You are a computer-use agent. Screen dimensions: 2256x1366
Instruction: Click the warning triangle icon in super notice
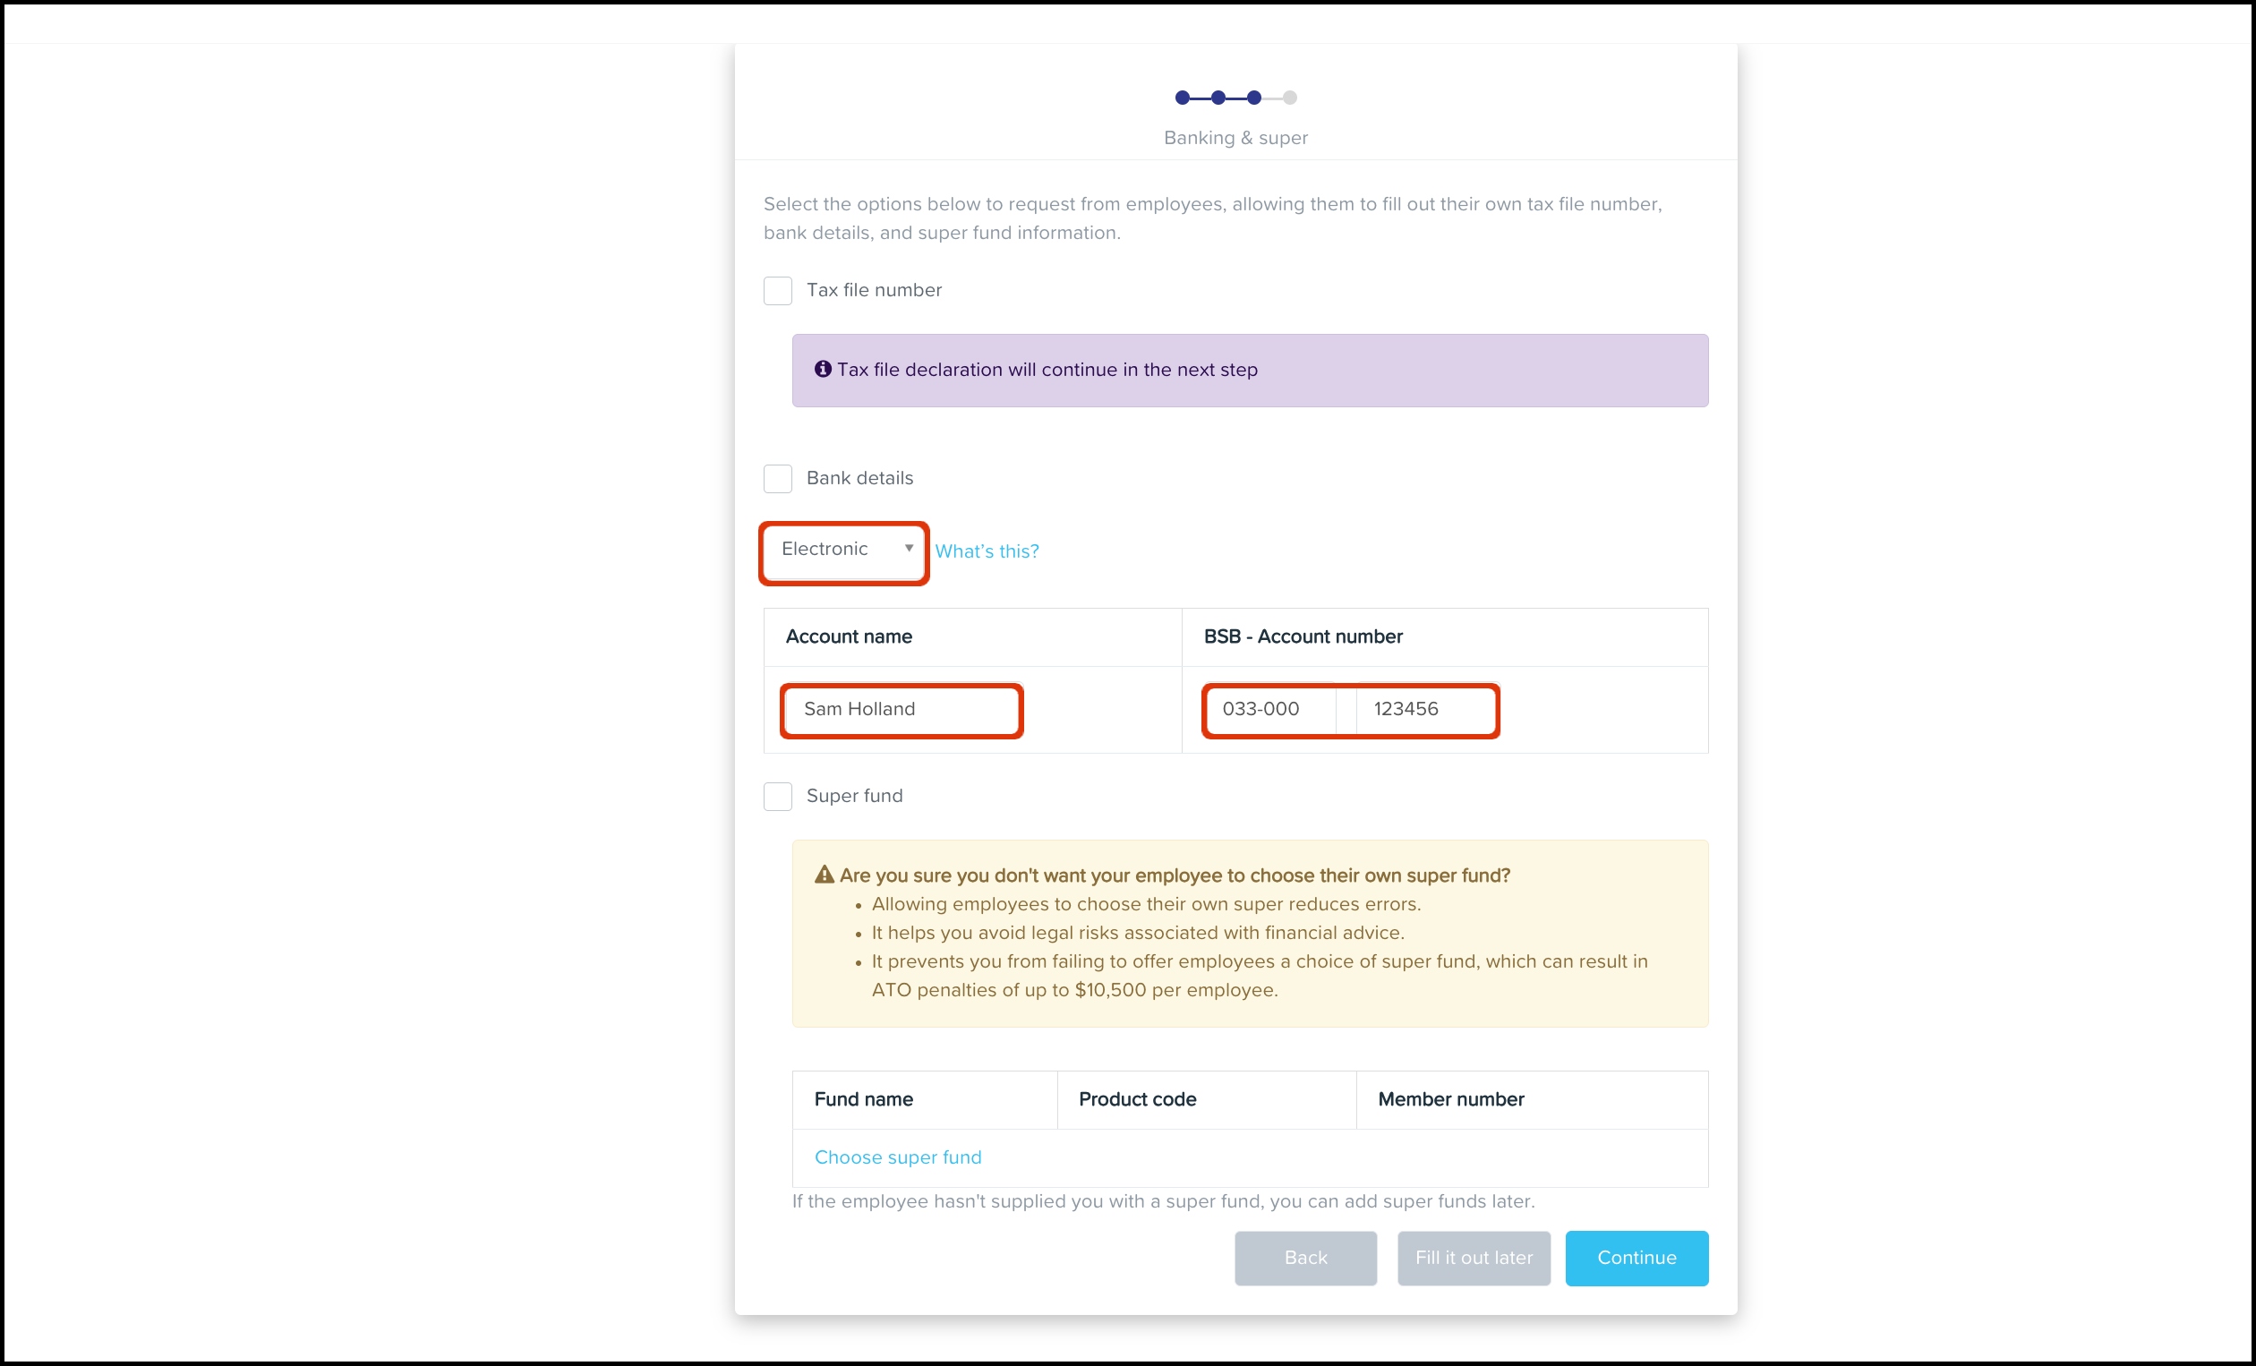click(824, 875)
